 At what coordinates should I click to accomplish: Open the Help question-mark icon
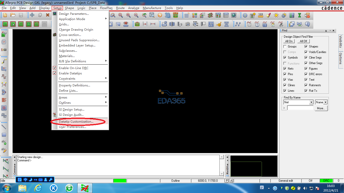point(307,24)
